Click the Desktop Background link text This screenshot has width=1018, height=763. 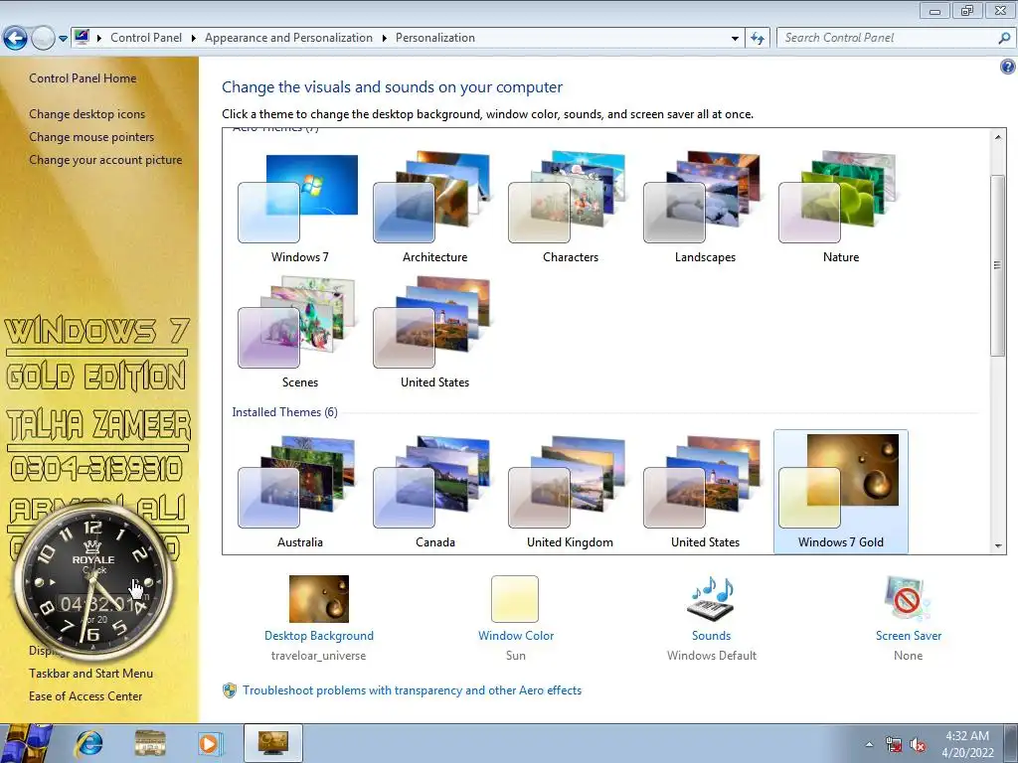(319, 636)
